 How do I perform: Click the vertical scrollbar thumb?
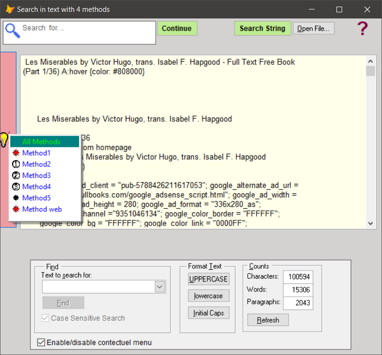(371, 71)
